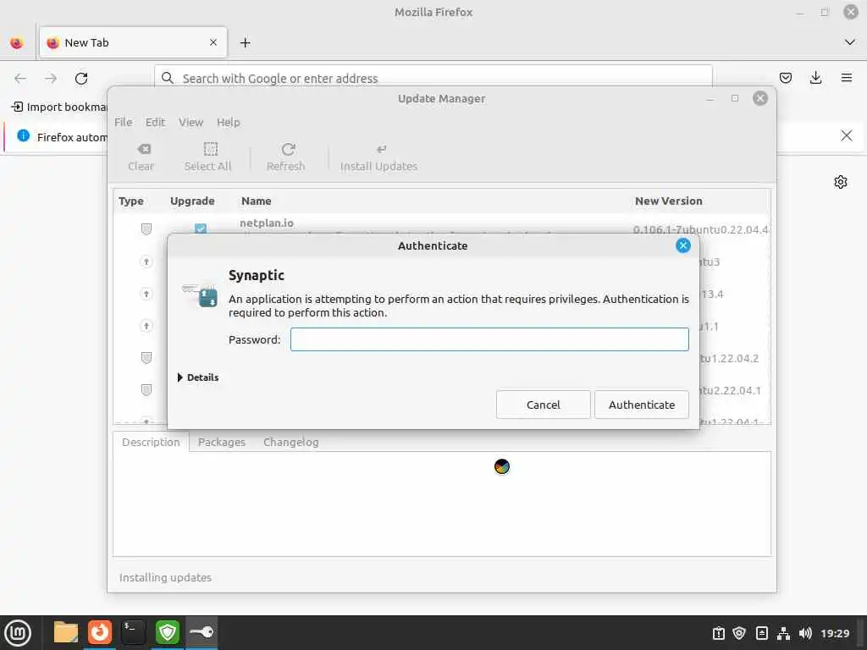867x650 pixels.
Task: Click the Firefox info notification icon
Action: coord(23,135)
